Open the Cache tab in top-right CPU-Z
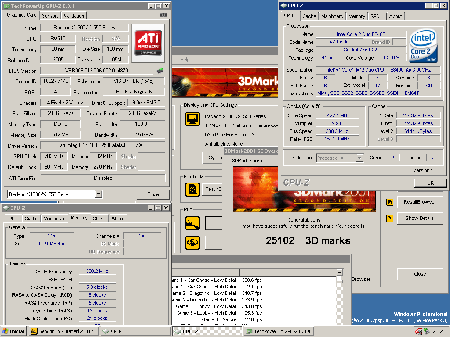The width and height of the screenshot is (450, 337). click(x=309, y=16)
